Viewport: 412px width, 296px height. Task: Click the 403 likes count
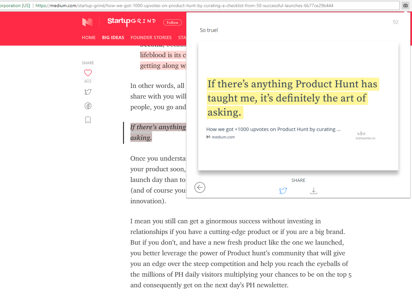tap(88, 81)
